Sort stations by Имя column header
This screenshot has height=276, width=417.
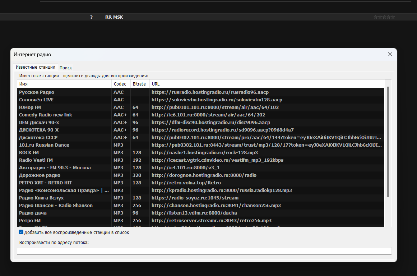64,84
